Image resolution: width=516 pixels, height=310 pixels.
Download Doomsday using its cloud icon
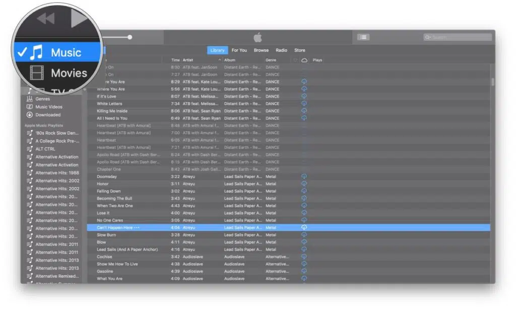pyautogui.click(x=304, y=177)
